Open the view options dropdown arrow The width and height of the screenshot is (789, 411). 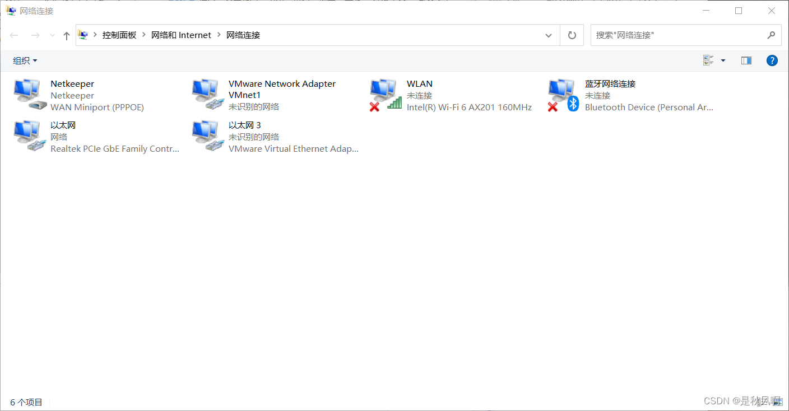723,60
